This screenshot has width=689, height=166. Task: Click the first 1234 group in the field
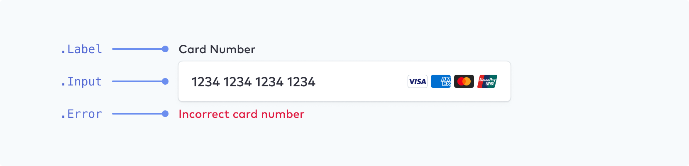(x=206, y=82)
